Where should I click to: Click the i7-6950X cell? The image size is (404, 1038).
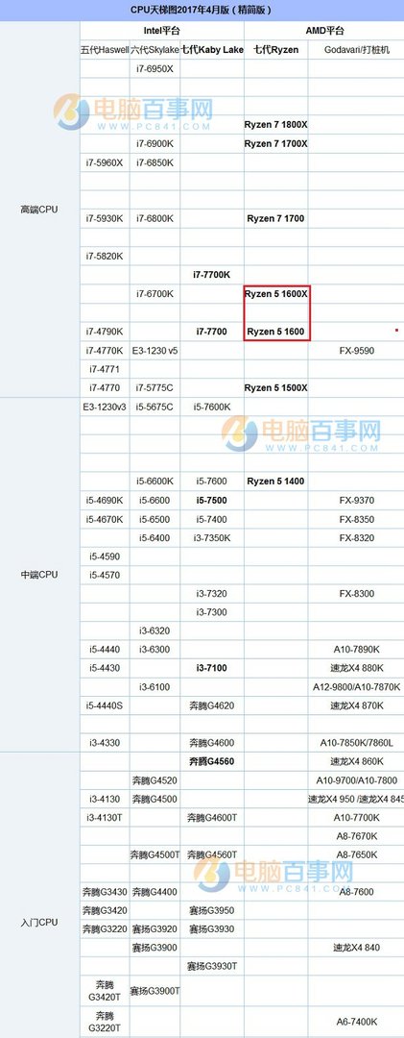(x=154, y=68)
